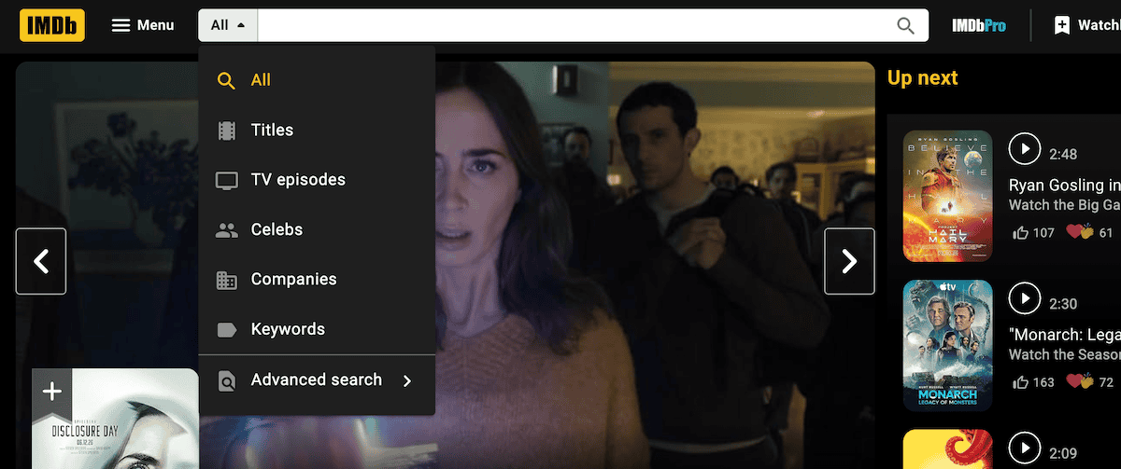Pick the Companies building icon option
The height and width of the screenshot is (469, 1121).
click(x=292, y=280)
